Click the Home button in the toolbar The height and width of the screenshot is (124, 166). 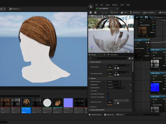[124, 12]
